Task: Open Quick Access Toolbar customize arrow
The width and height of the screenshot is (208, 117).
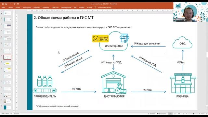Action: click(21, 4)
